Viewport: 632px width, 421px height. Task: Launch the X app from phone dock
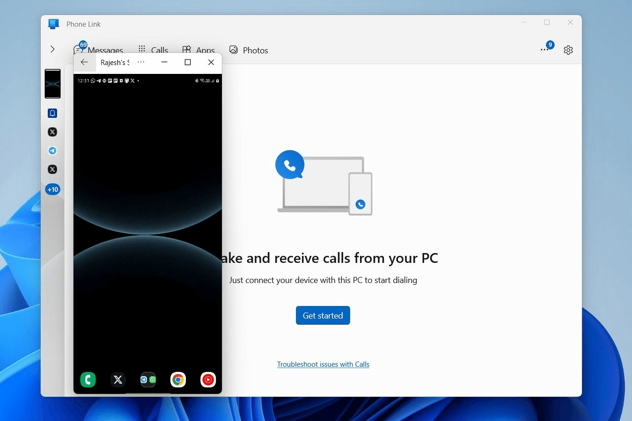coord(118,379)
